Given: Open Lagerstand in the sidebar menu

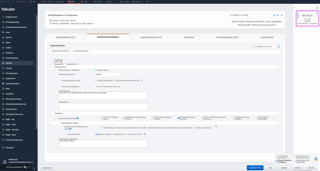Looking at the screenshot, I should [10, 79].
